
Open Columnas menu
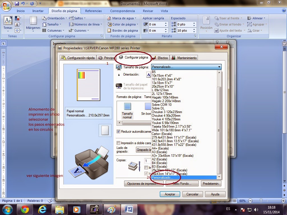(53, 30)
